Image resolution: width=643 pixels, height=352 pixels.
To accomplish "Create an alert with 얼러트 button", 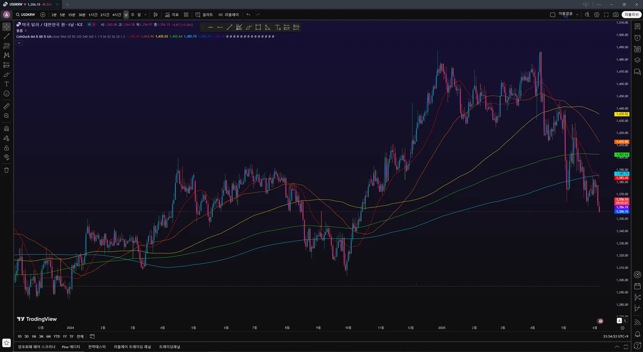I will tap(204, 15).
